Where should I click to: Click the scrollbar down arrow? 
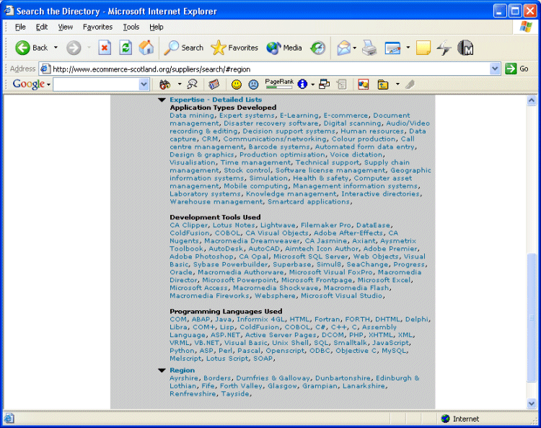[532, 403]
